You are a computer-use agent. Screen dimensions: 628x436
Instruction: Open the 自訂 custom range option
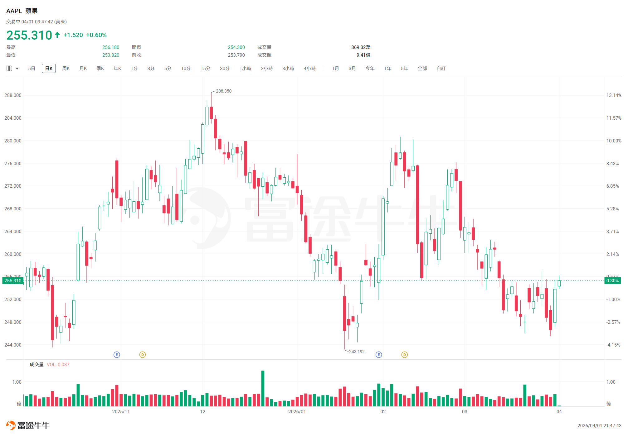(441, 69)
